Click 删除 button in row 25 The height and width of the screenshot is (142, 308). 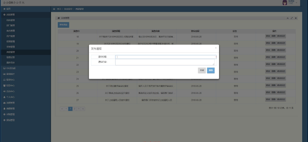pyautogui.click(x=273, y=85)
